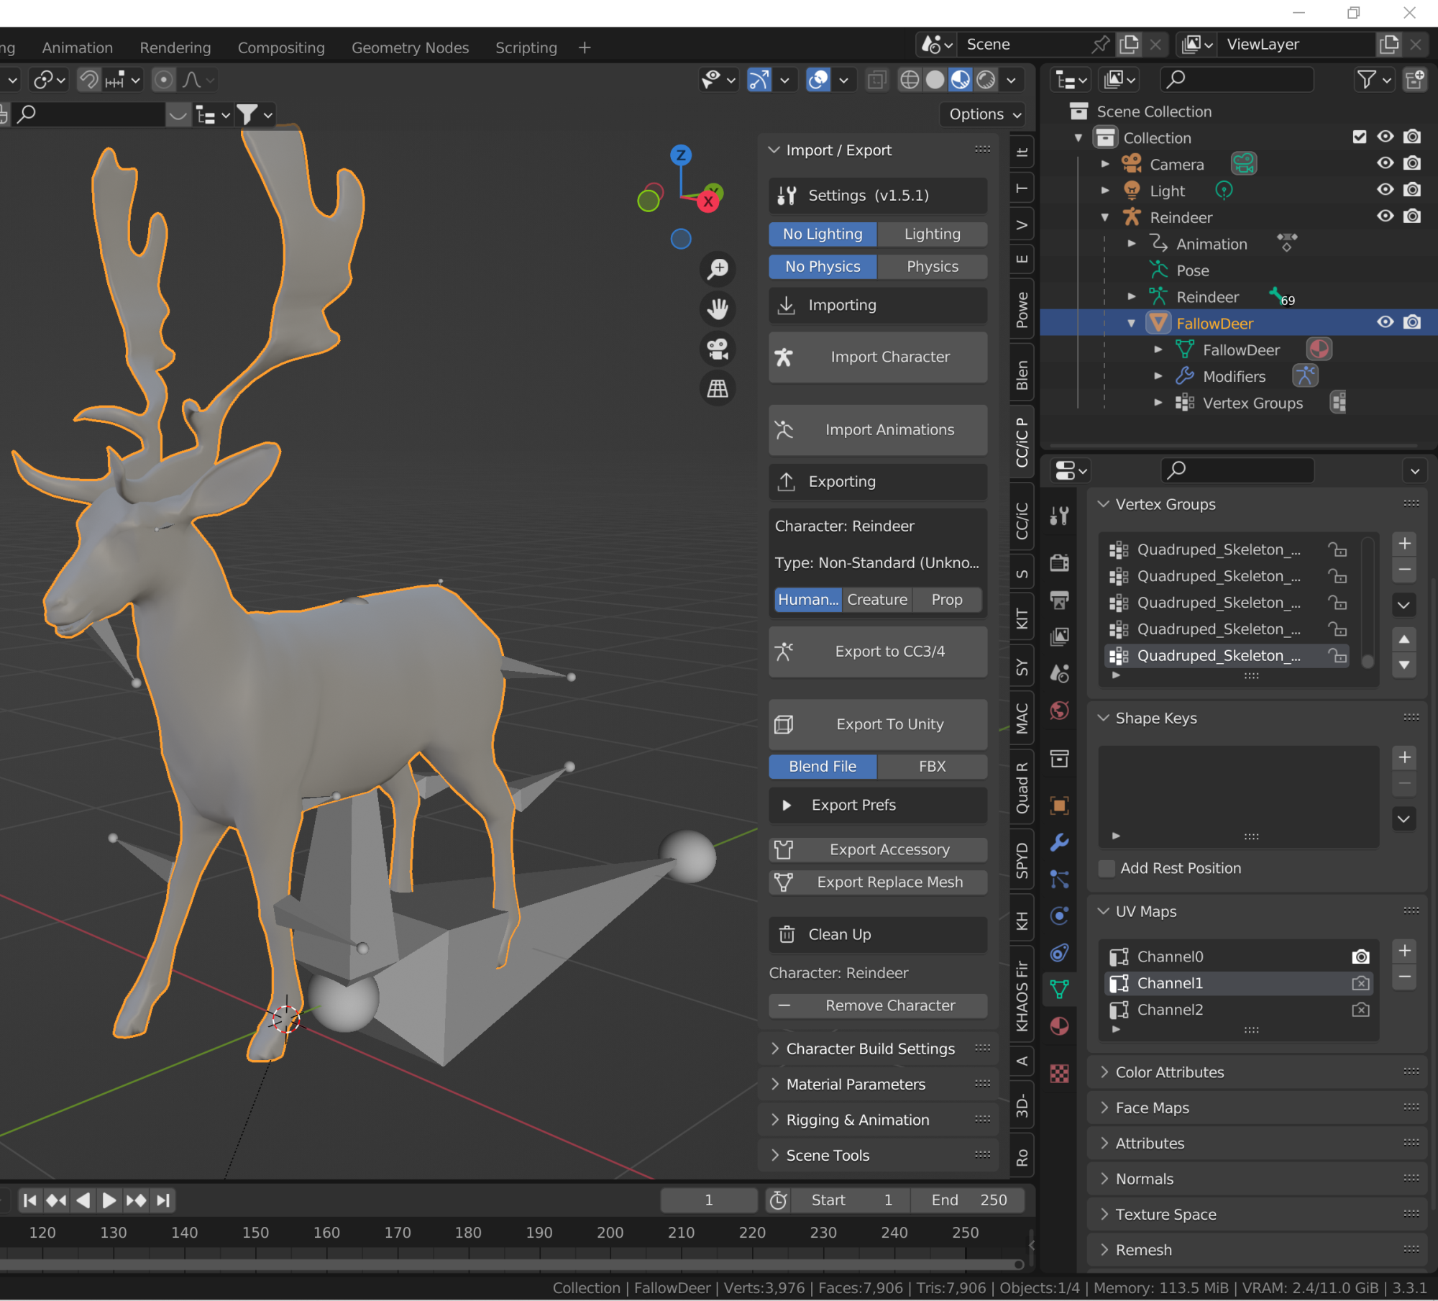1438x1301 pixels.
Task: Click the Export Replace Mesh button
Action: coord(878,882)
